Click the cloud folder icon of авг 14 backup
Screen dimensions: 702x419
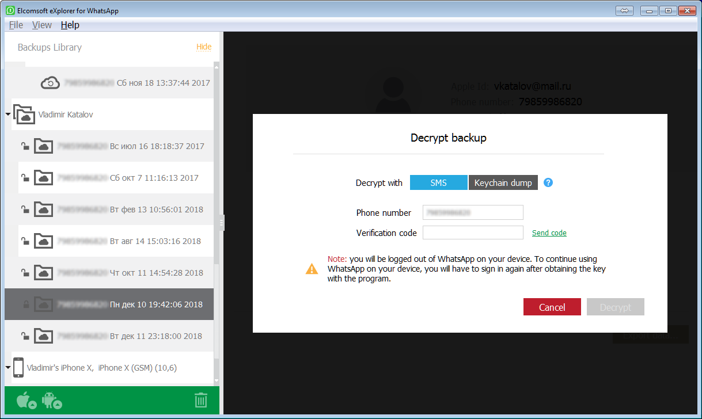pyautogui.click(x=43, y=241)
